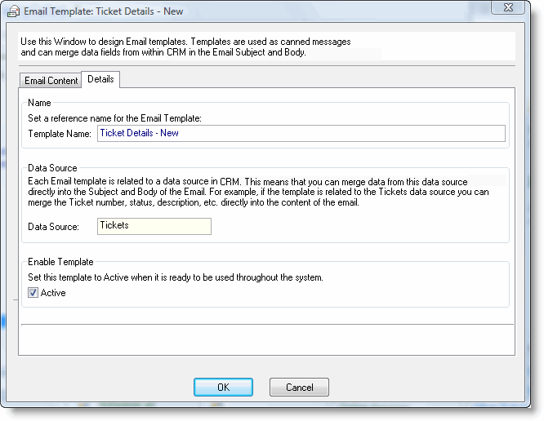Click the "Name" group heading
The image size is (544, 421).
(39, 103)
